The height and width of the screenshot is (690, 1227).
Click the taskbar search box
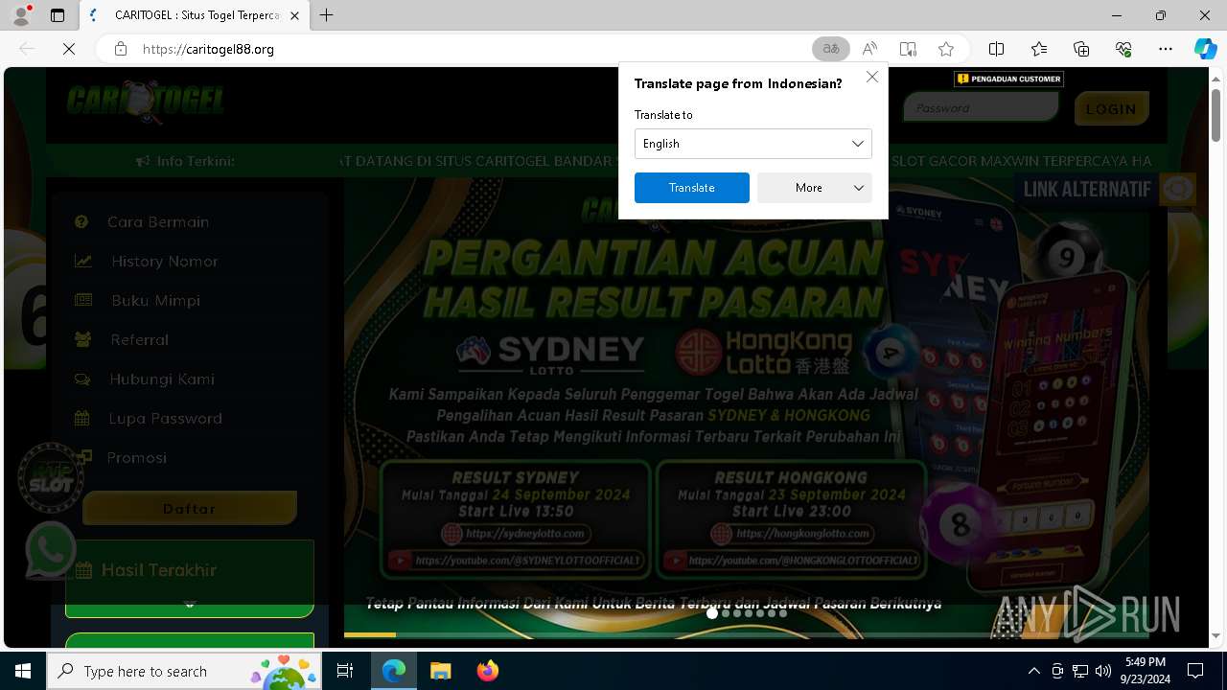tap(186, 671)
